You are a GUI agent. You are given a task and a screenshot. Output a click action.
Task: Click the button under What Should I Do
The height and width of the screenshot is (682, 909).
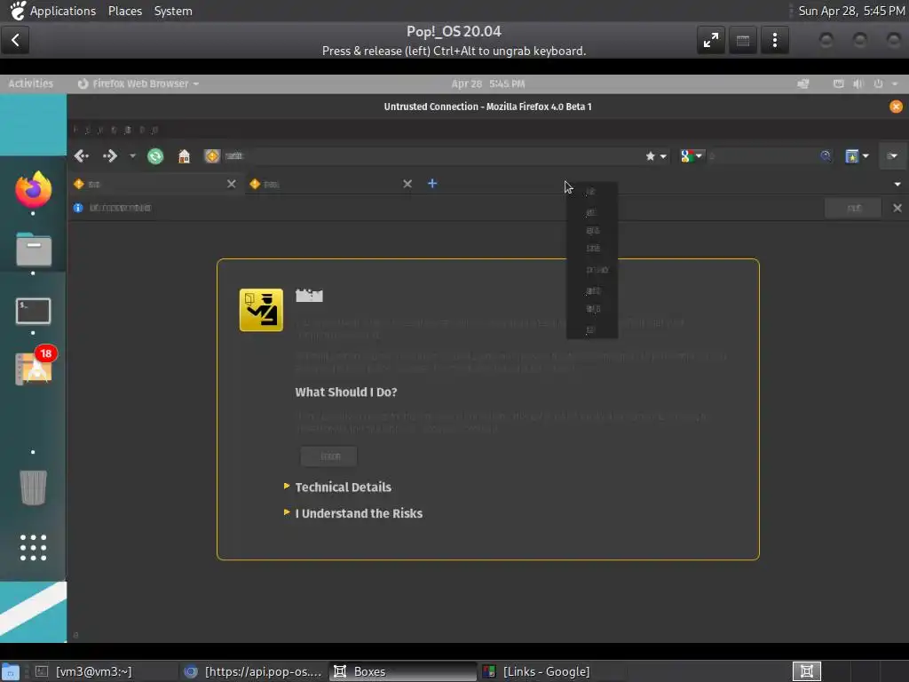click(328, 456)
